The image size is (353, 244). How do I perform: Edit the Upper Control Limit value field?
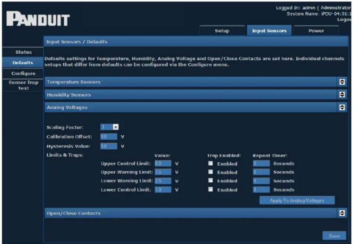[163, 164]
